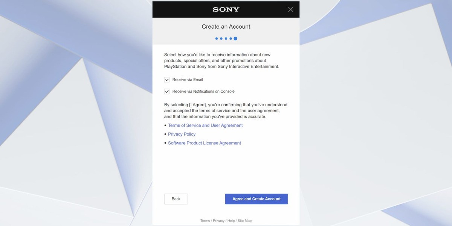Open the Site Map footer link
The width and height of the screenshot is (452, 226).
[x=244, y=221]
